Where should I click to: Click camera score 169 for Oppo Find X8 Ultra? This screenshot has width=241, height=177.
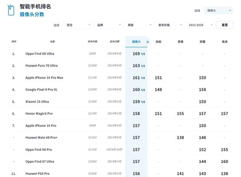point(136,54)
